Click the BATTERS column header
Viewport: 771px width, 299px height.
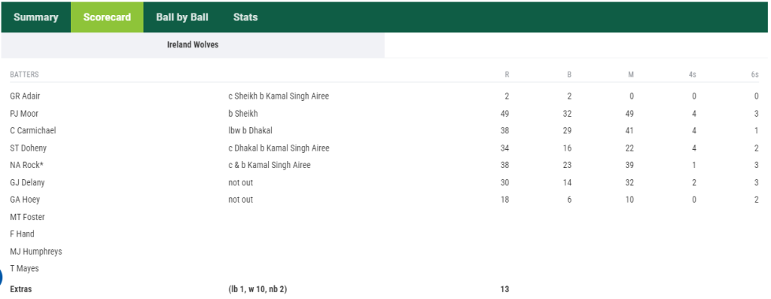click(x=24, y=75)
